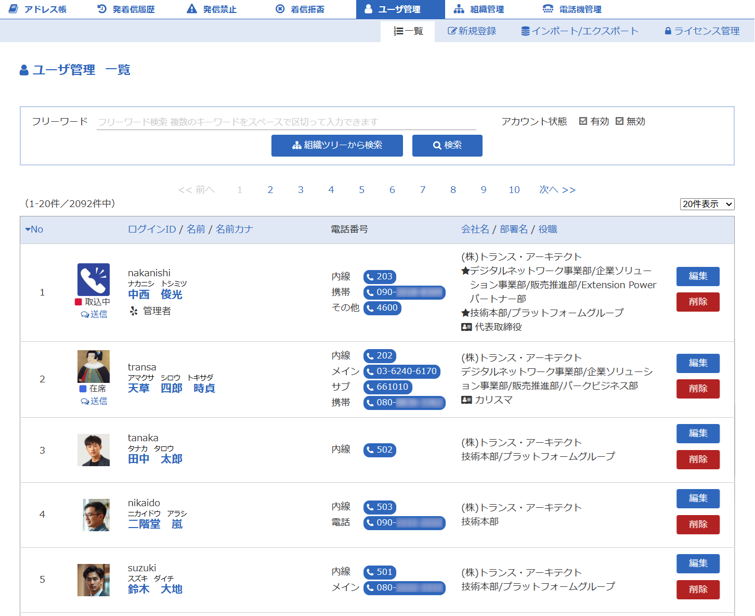Viewport: 755px width, 616px height.
Task: Click the organization management icon
Action: [459, 9]
